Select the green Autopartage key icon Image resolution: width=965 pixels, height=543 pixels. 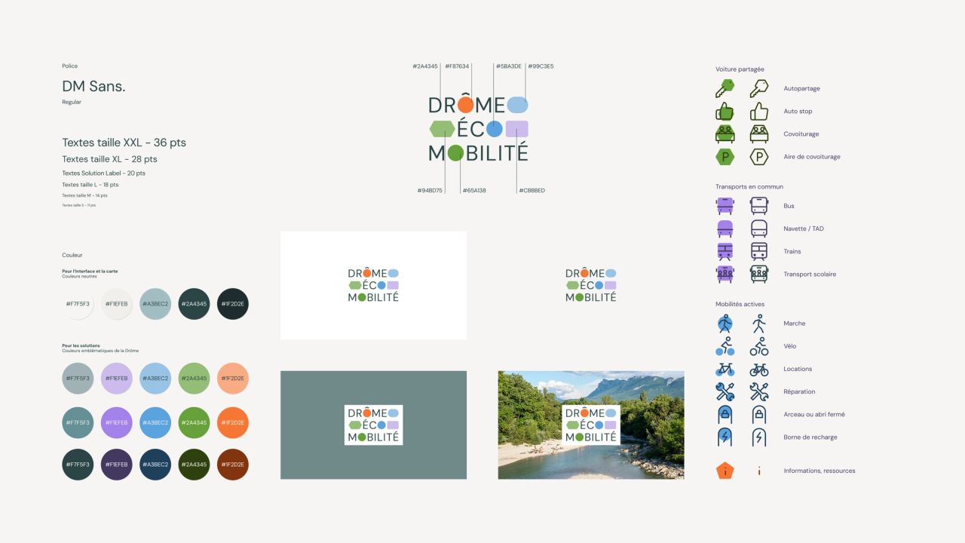[x=725, y=88]
